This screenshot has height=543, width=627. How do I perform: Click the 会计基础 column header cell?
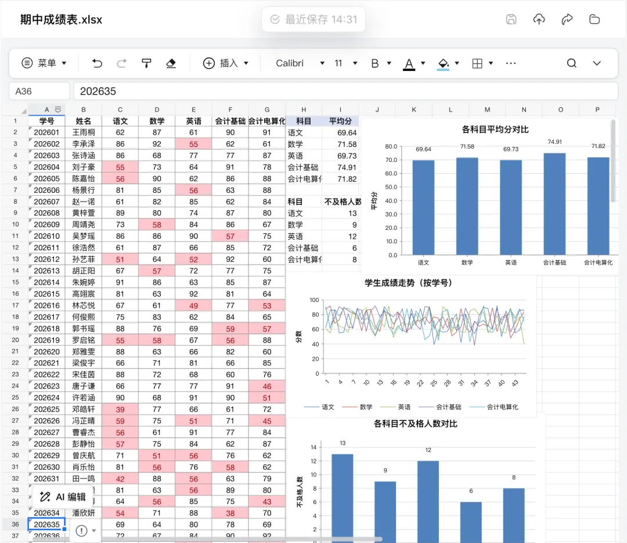click(x=230, y=121)
